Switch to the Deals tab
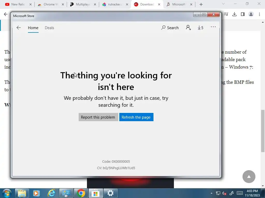265x198 pixels. (49, 28)
